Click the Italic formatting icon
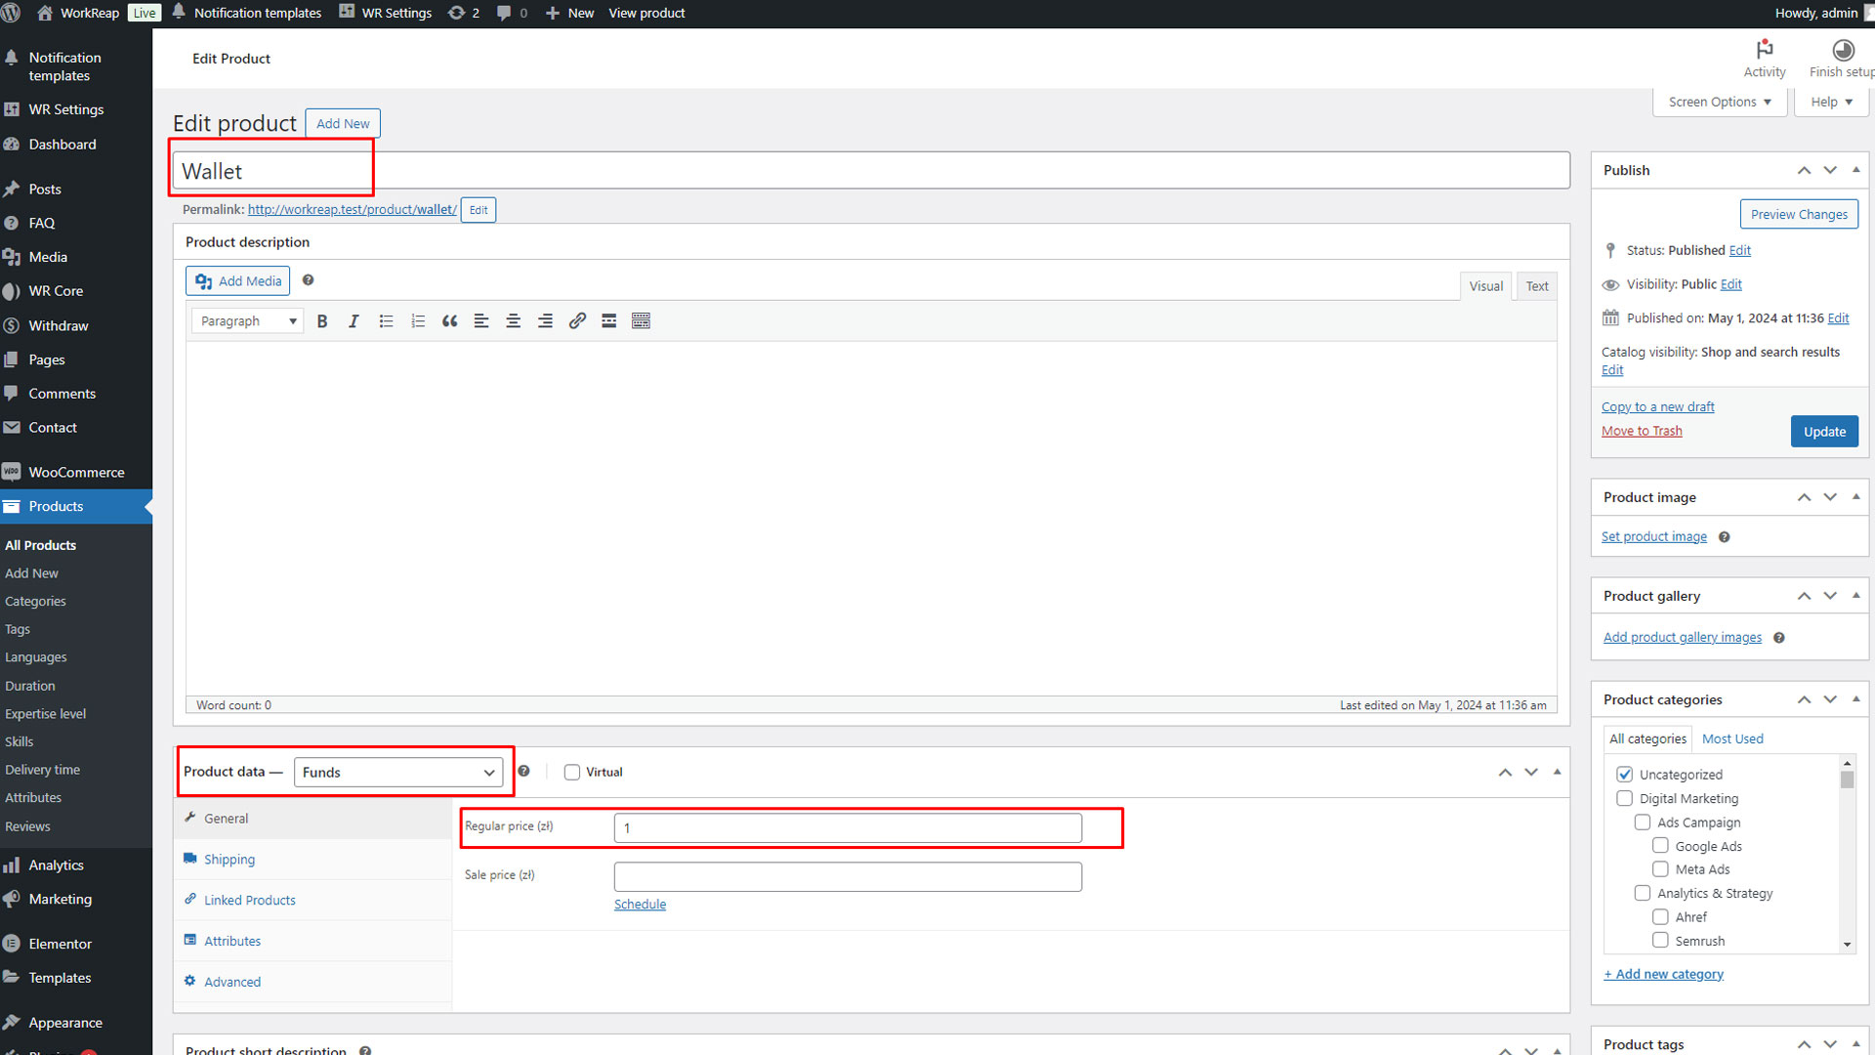1875x1055 pixels. click(x=354, y=321)
